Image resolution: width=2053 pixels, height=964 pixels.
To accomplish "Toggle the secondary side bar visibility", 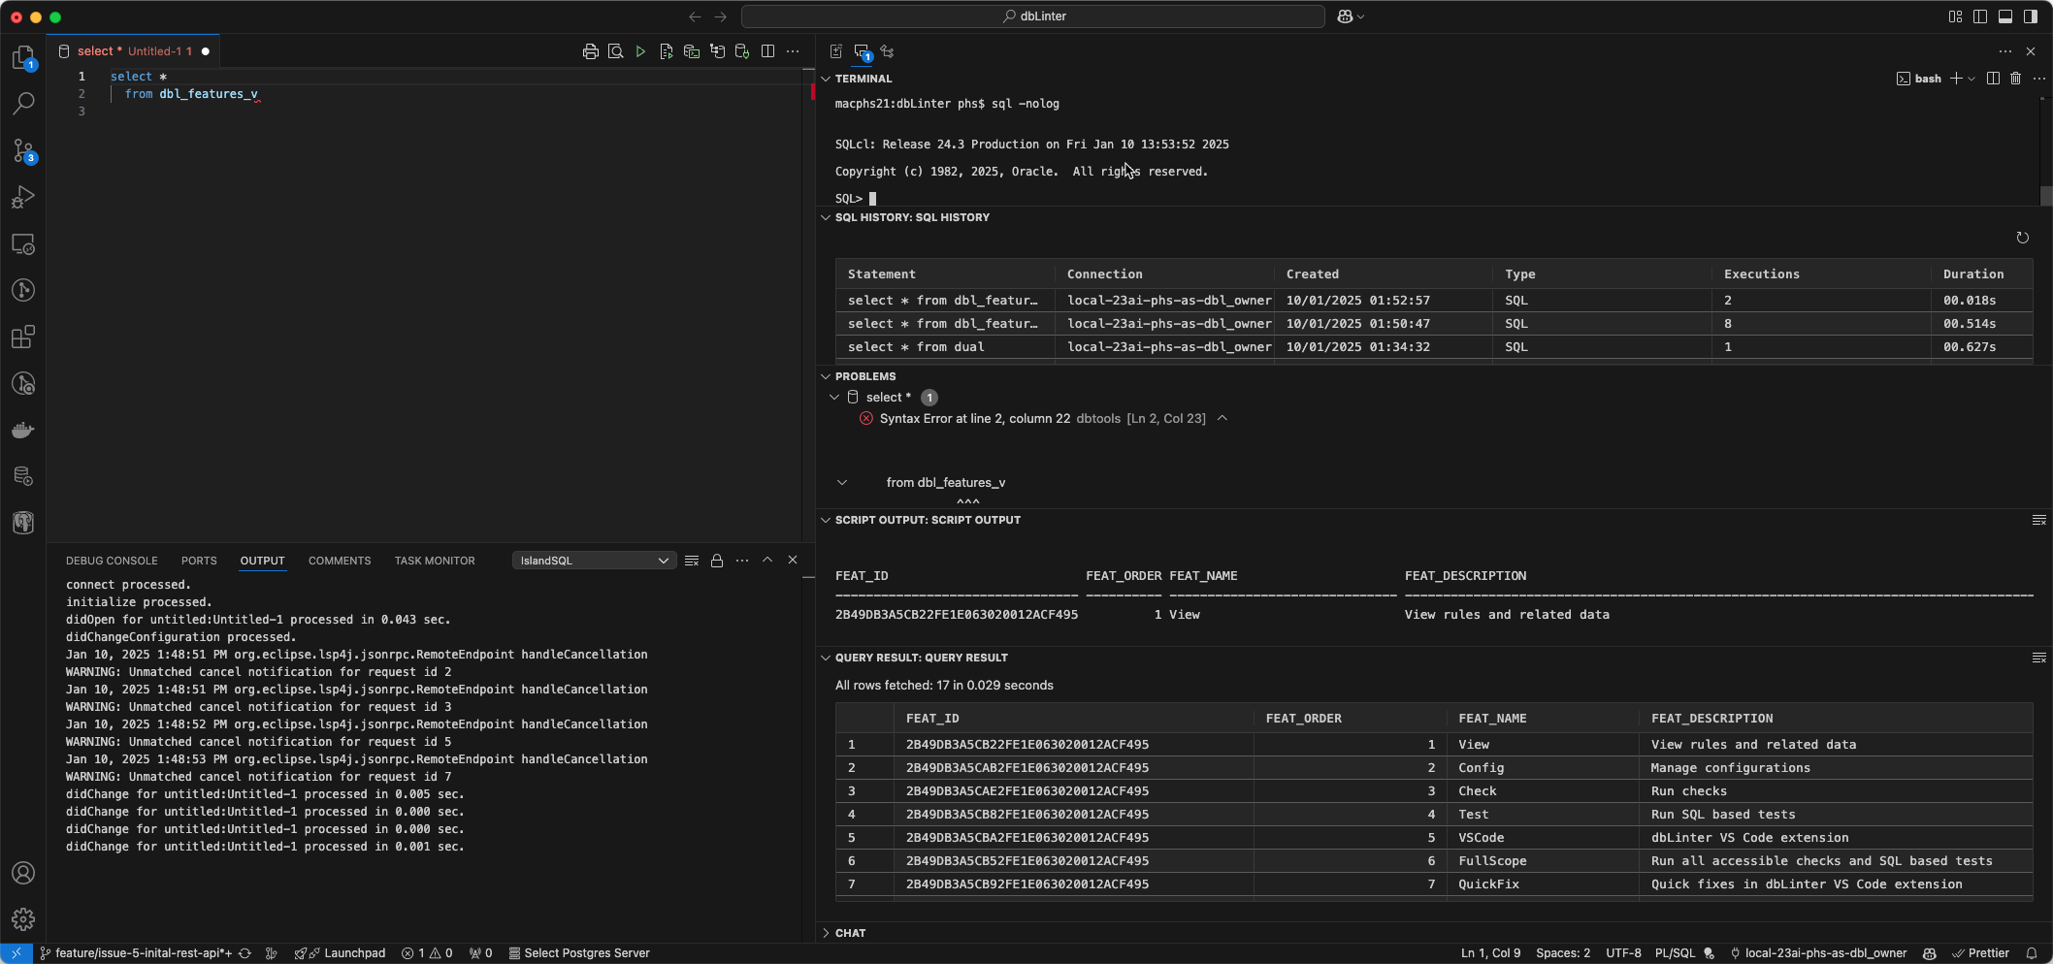I will [x=2031, y=16].
